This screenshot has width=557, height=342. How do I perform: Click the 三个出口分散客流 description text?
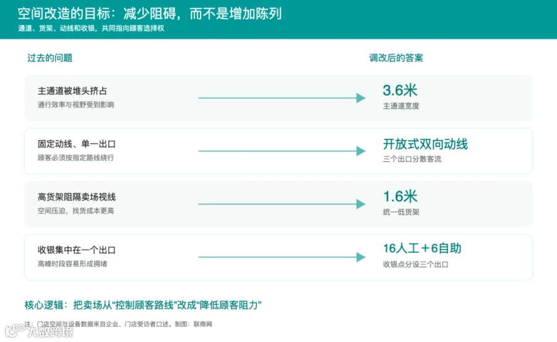pos(412,159)
